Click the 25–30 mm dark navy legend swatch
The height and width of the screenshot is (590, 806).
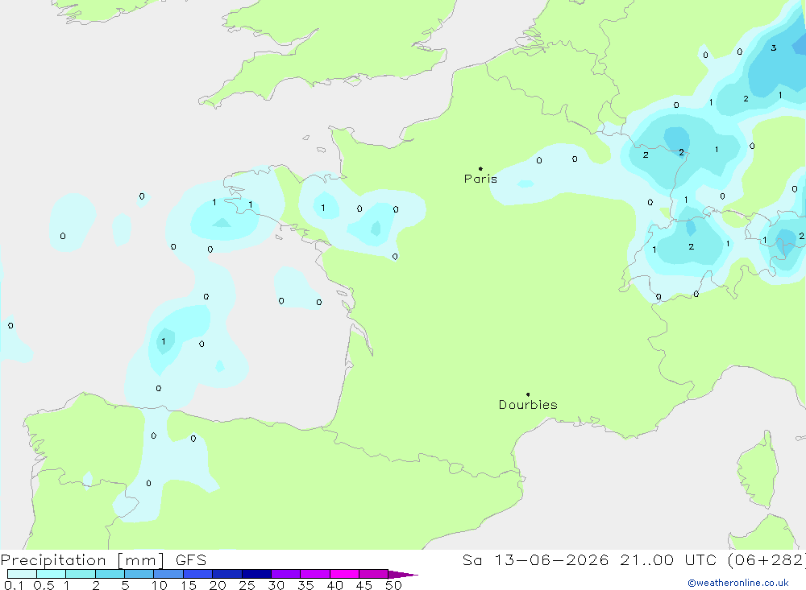click(x=256, y=574)
